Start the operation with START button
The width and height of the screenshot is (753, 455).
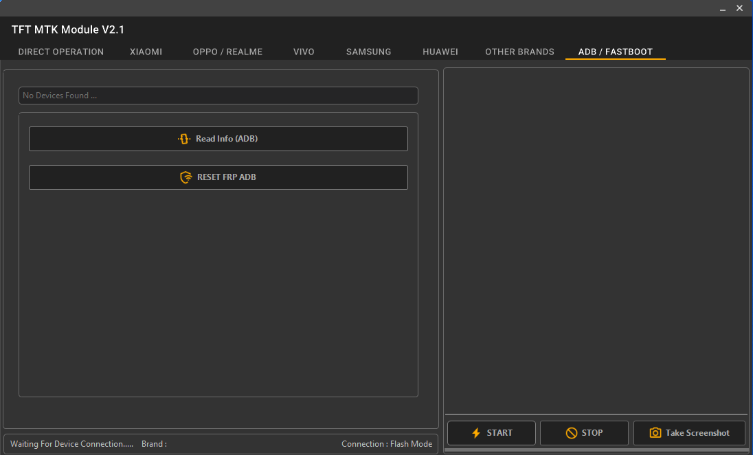(491, 432)
